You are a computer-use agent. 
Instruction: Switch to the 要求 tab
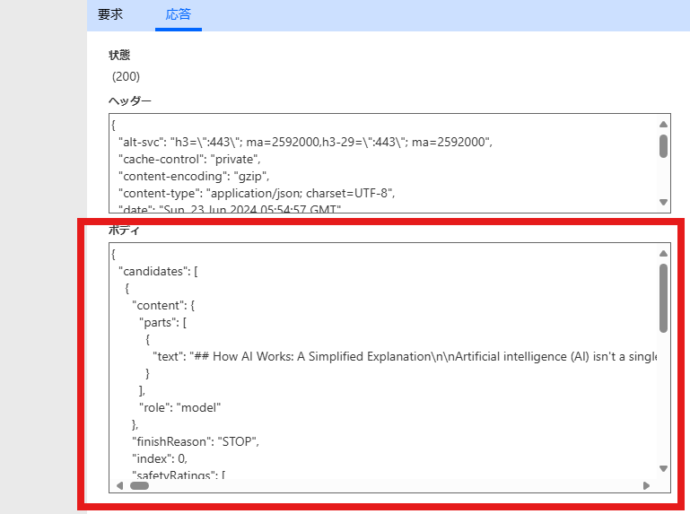tap(110, 14)
